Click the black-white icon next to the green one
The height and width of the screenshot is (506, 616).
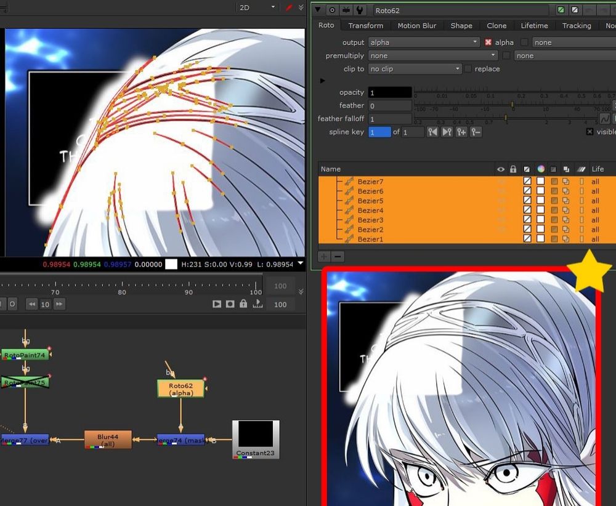[575, 10]
